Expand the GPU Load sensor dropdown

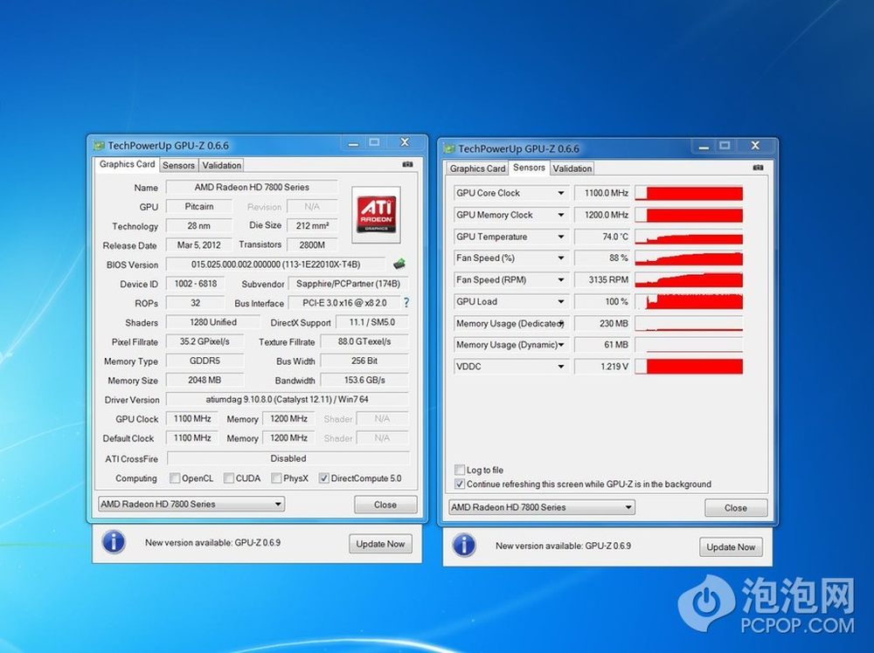(561, 302)
